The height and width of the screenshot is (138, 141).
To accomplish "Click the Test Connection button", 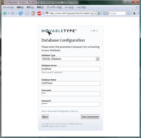I will click(90, 116).
